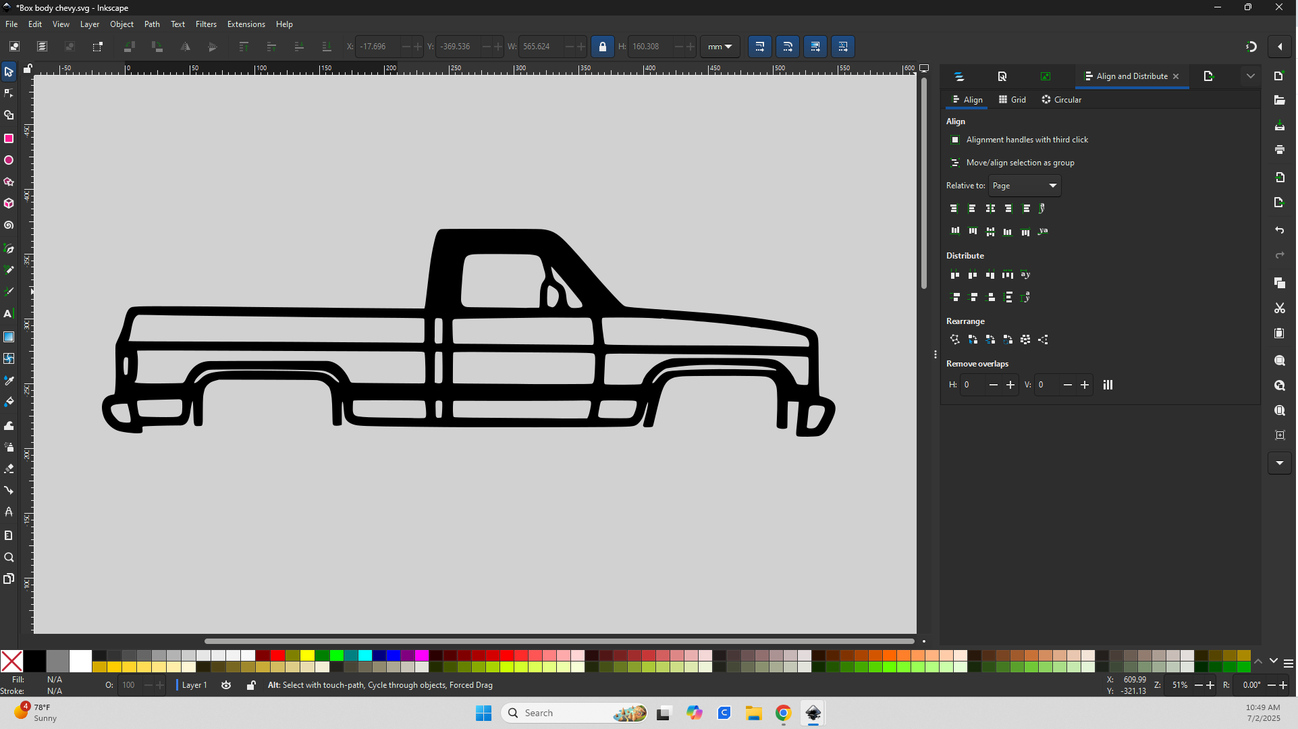Open the Relative to Page dropdown

1025,186
